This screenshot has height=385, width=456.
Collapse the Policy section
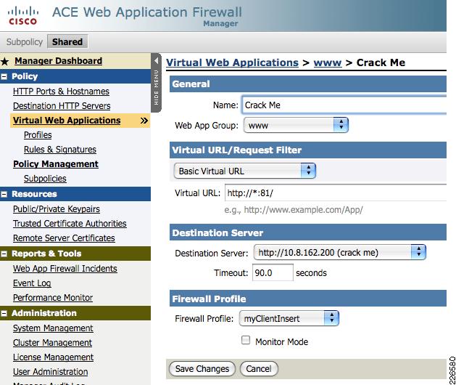[x=4, y=77]
